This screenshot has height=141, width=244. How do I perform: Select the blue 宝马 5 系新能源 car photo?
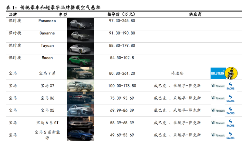point(81,135)
